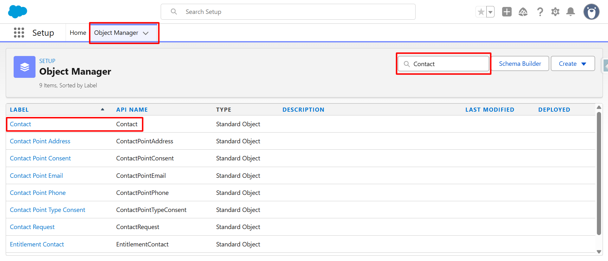Switch to the Home tab
The width and height of the screenshot is (608, 261).
(78, 33)
